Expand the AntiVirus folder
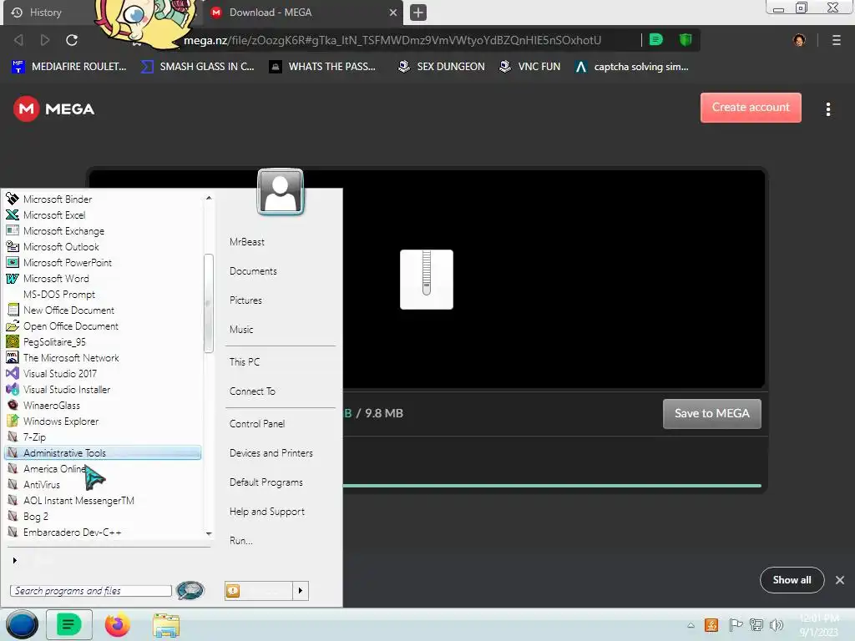 42,485
